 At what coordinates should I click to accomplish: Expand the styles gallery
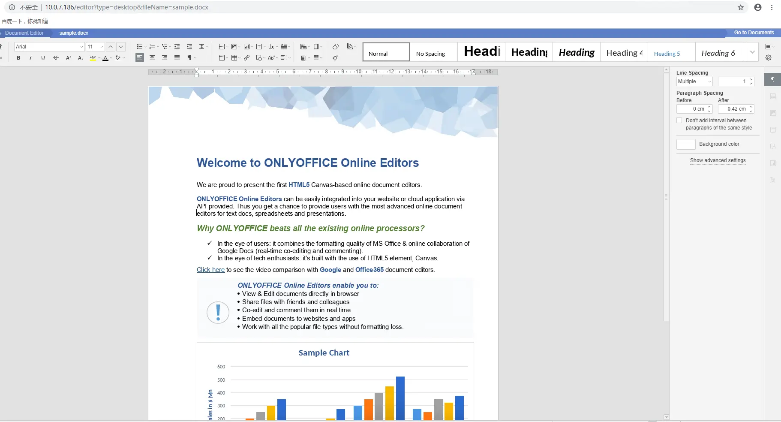(752, 52)
